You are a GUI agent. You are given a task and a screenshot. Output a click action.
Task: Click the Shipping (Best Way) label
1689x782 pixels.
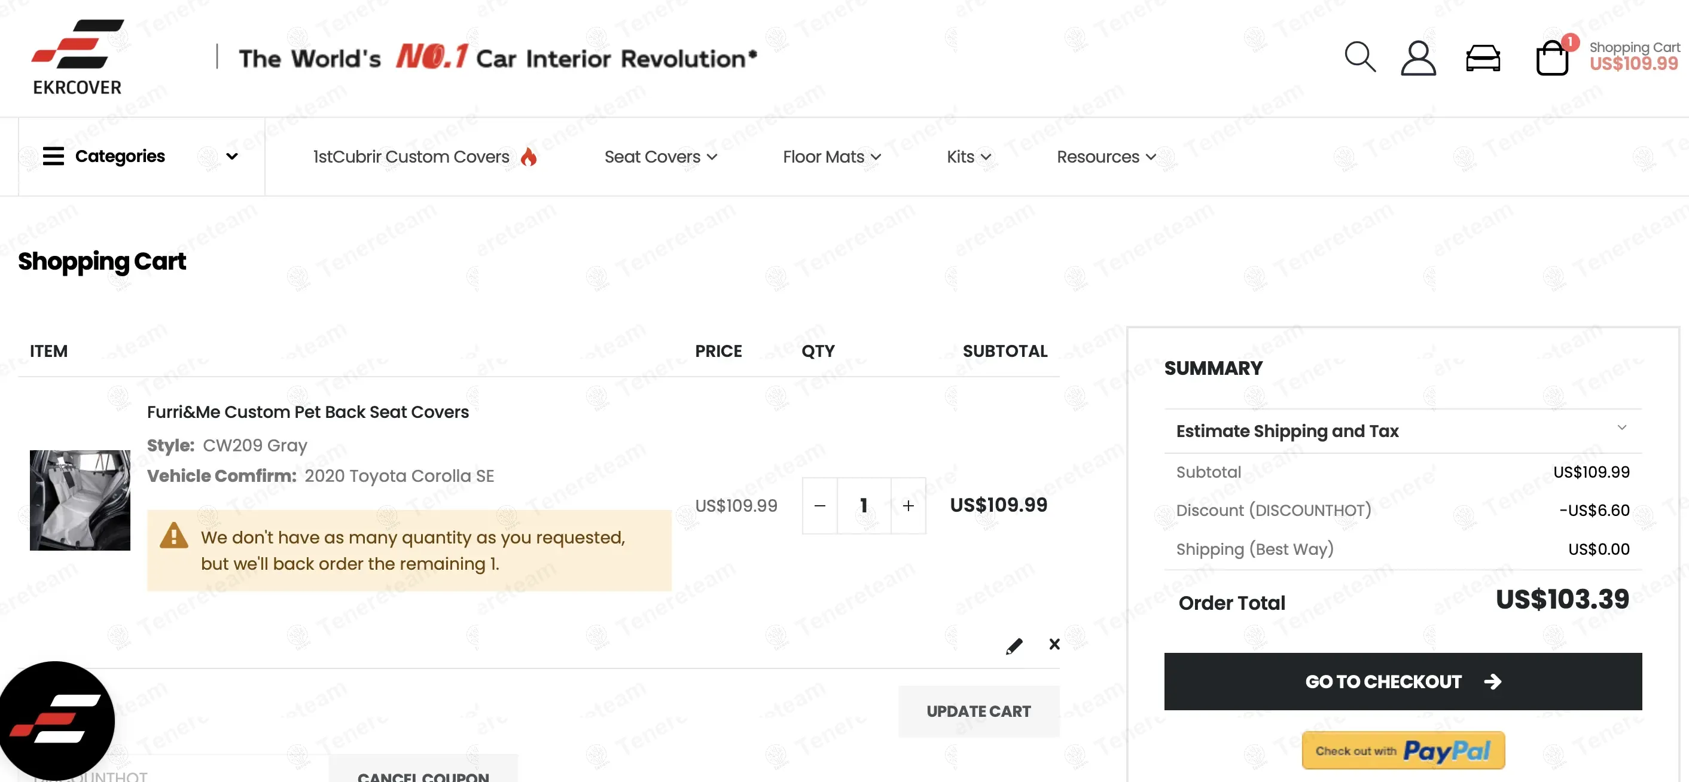point(1254,549)
